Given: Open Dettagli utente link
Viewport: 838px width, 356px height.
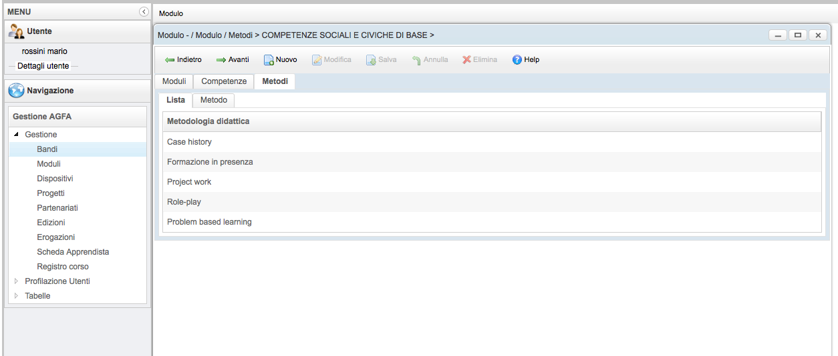Looking at the screenshot, I should point(43,66).
